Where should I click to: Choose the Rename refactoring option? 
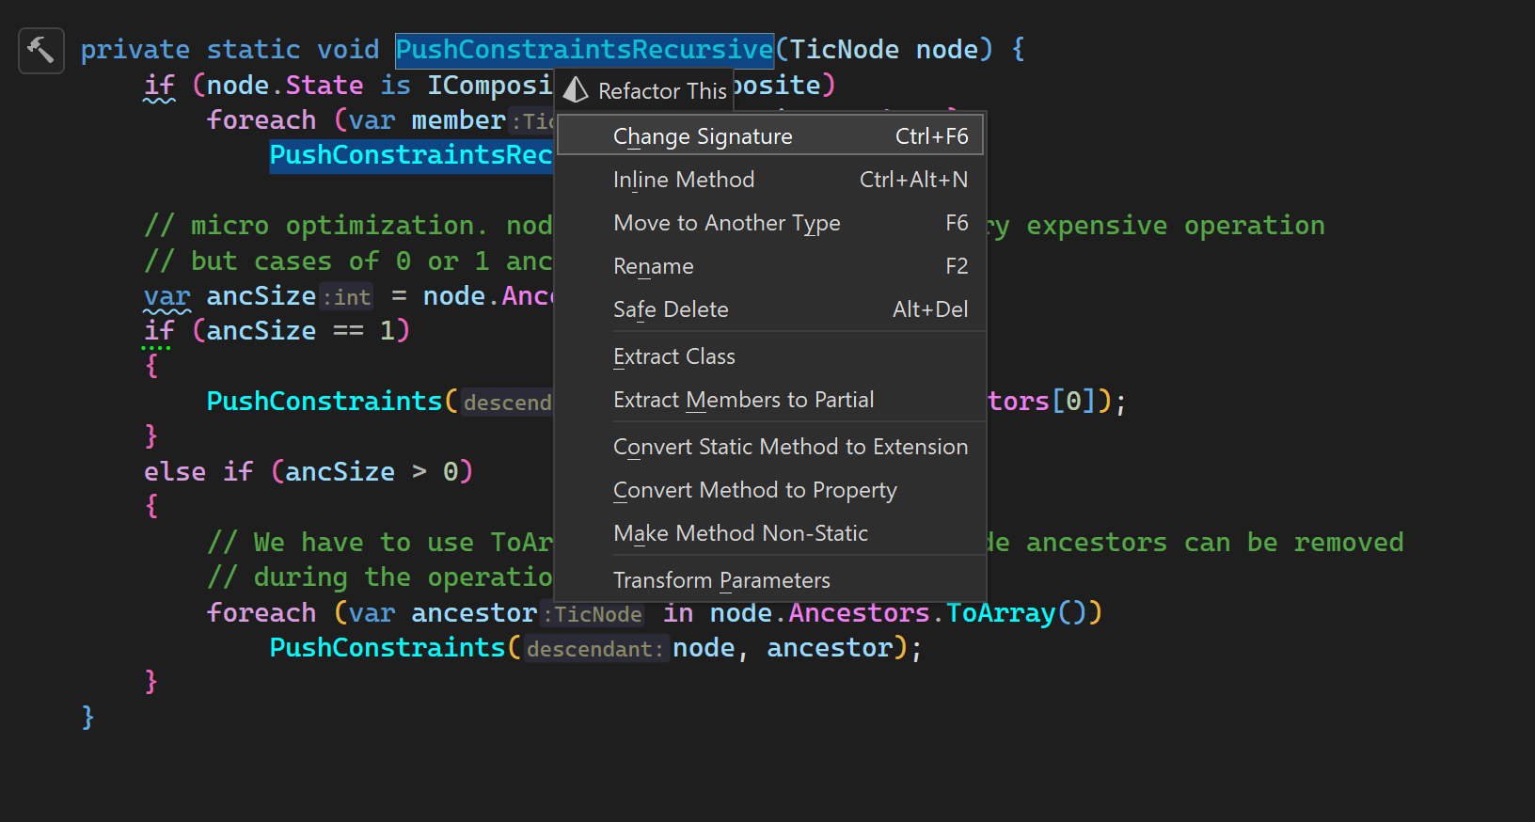tap(770, 265)
